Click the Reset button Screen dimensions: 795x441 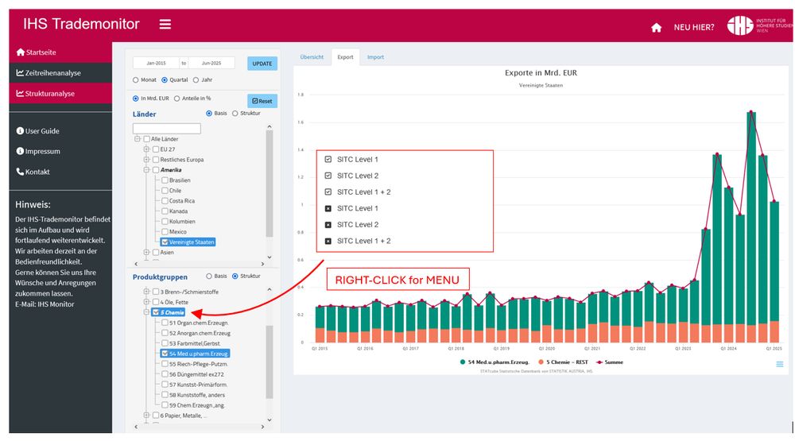[x=262, y=101]
